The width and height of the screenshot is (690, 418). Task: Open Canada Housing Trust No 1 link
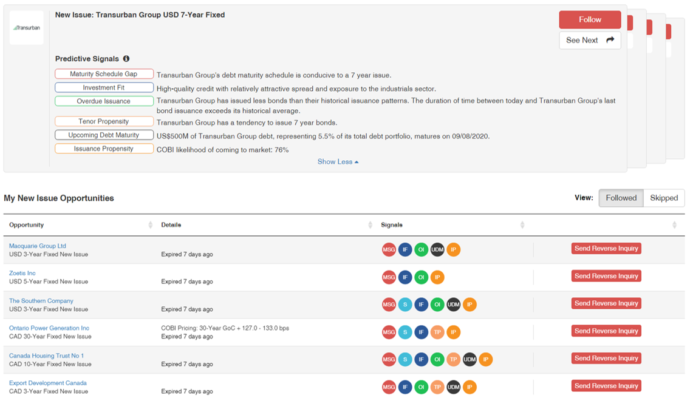46,356
